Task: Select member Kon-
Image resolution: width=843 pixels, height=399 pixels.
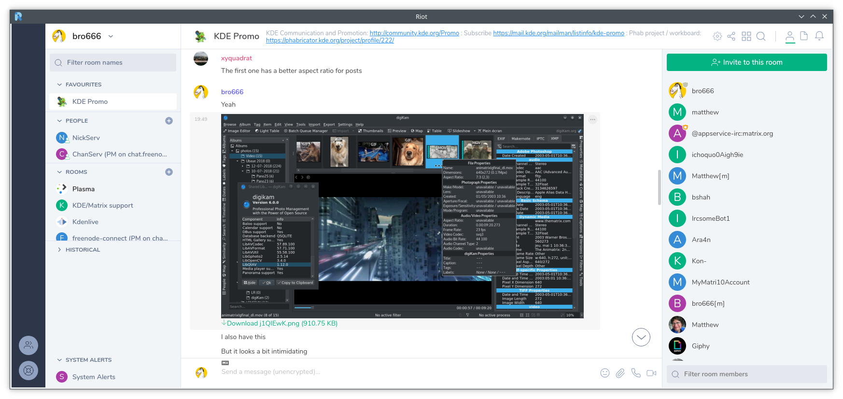Action: [746, 261]
